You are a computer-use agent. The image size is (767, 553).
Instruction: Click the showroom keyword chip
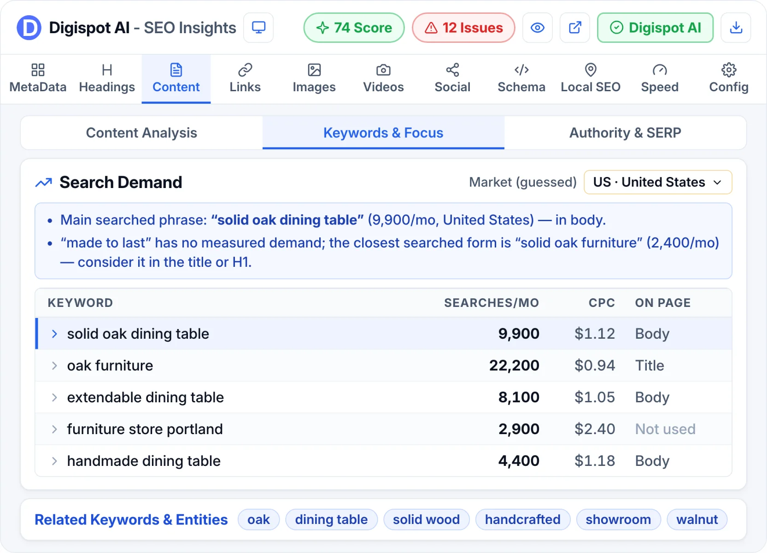click(x=618, y=519)
